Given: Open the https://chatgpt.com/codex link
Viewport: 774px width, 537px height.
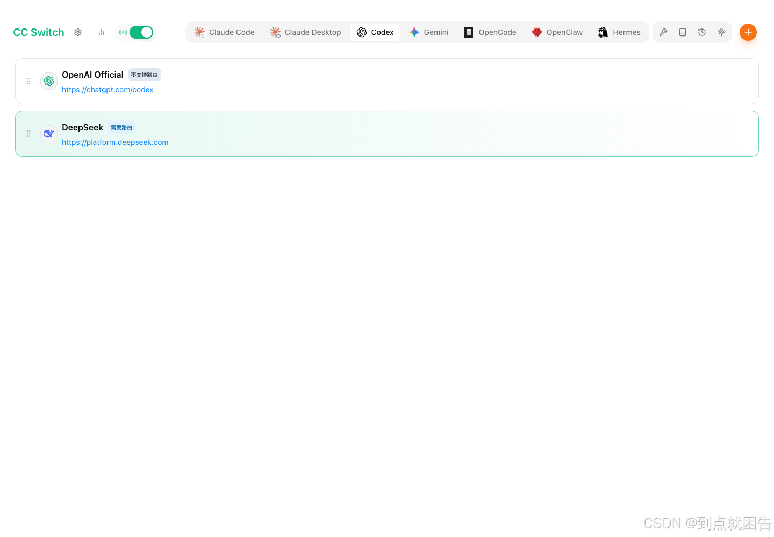Looking at the screenshot, I should coord(107,90).
